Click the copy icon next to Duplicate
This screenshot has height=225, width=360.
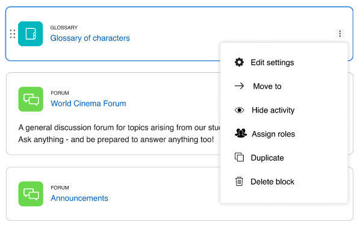239,158
